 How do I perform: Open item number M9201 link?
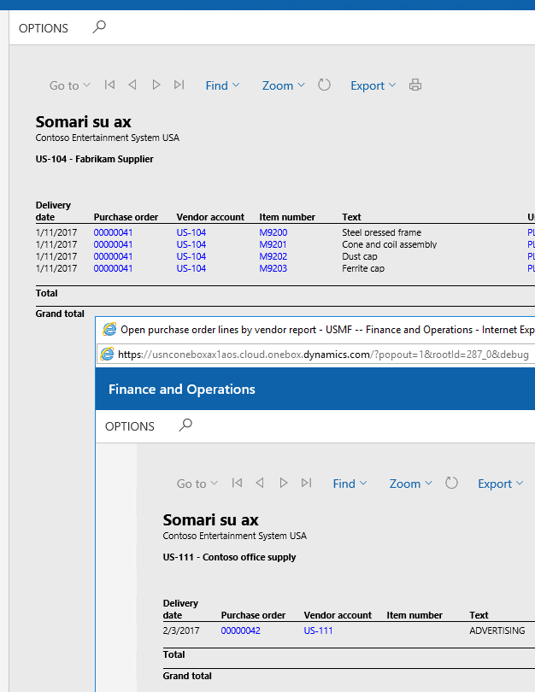[273, 244]
